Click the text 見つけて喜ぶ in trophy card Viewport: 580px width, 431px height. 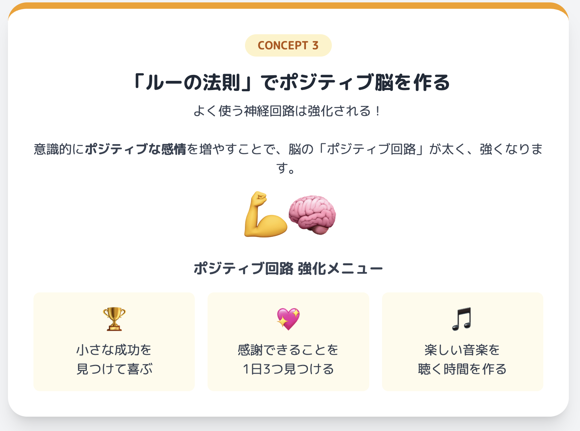click(x=114, y=369)
